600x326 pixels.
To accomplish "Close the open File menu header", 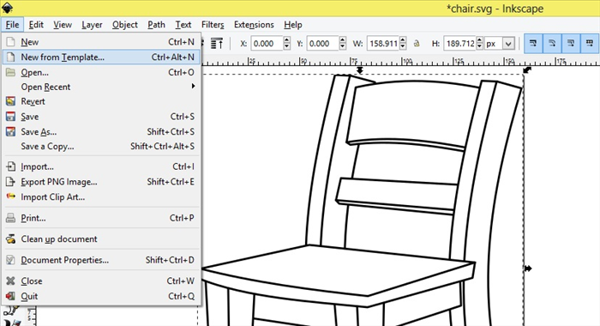I will coord(12,25).
